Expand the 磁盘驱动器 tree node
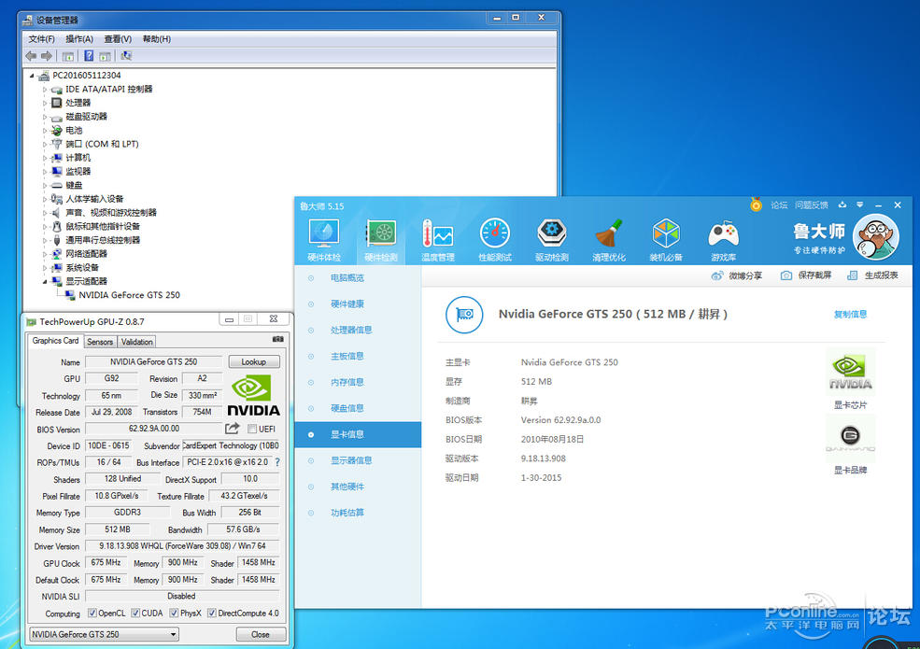920x649 pixels. (x=45, y=117)
